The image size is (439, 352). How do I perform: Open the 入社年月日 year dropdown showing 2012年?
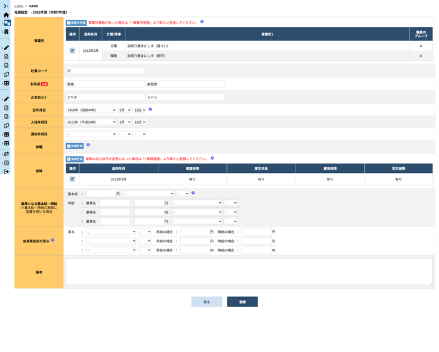91,122
